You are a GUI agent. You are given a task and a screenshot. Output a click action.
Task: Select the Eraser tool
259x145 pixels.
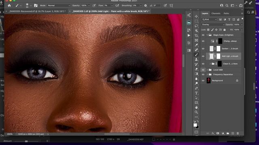(x=196, y=69)
